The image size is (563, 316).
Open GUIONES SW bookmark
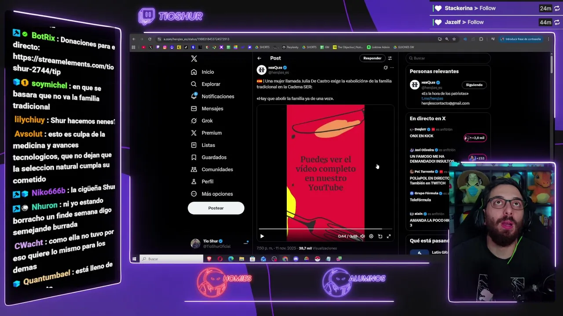[x=403, y=47]
